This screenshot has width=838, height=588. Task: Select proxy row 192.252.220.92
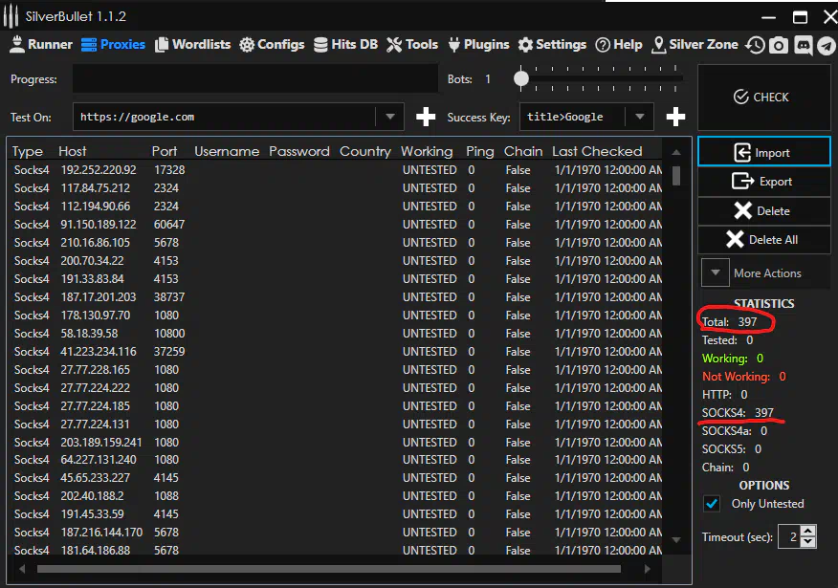coord(337,170)
